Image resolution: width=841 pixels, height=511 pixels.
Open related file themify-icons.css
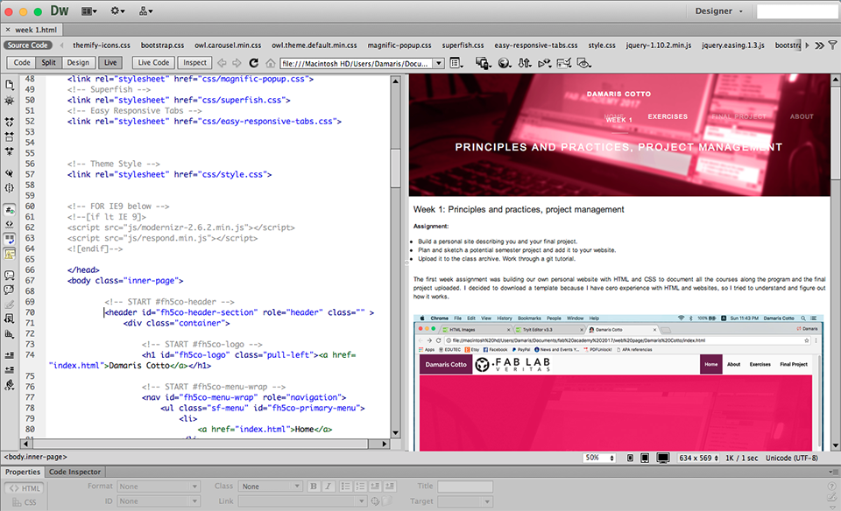(x=102, y=45)
